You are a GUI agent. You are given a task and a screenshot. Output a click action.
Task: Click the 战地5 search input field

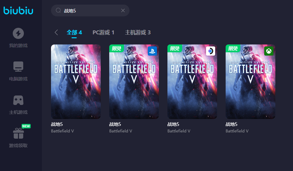click(x=90, y=10)
